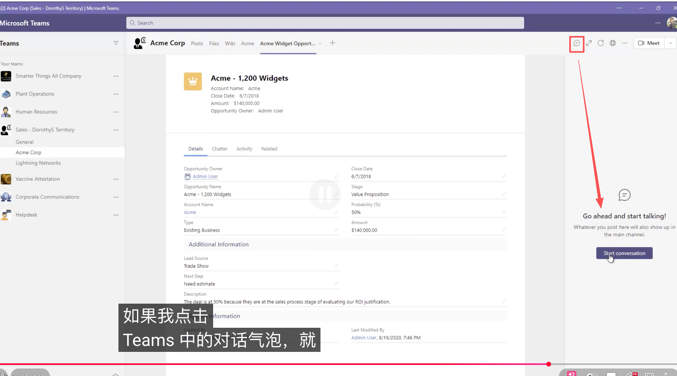Expand the Human Resources team
The height and width of the screenshot is (376, 677).
[36, 112]
